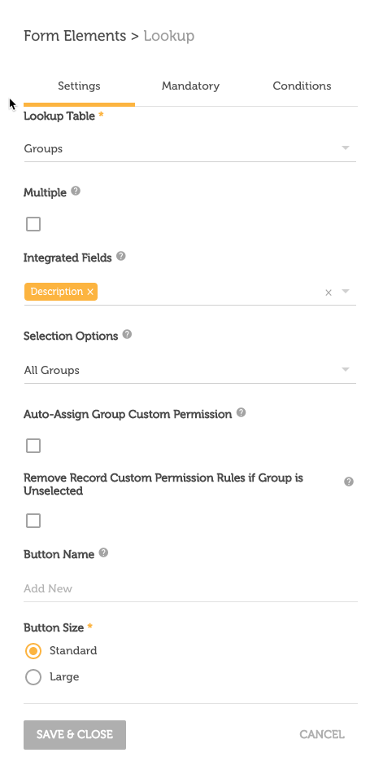Click help icon for Remove Record Custom Permission Rules
The width and height of the screenshot is (383, 757).
349,482
